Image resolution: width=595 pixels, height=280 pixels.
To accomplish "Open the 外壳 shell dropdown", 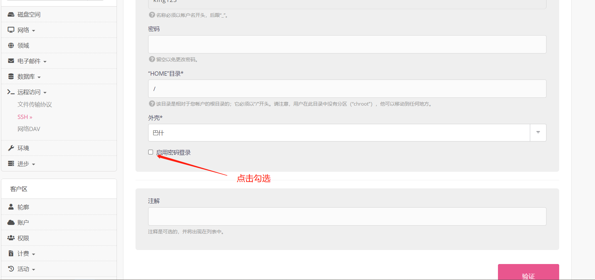I will (x=347, y=133).
